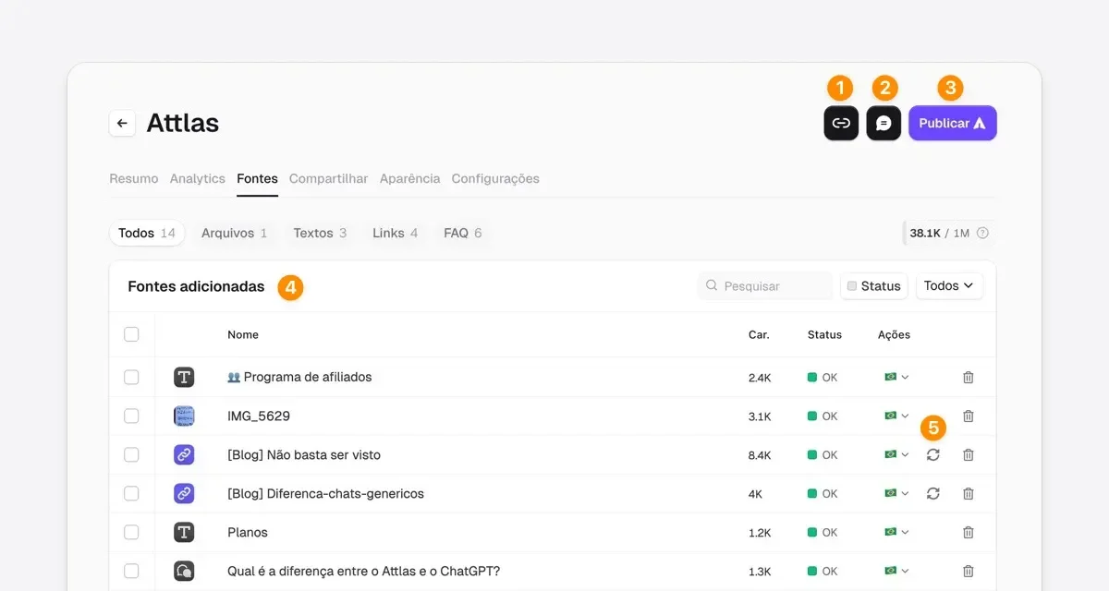Delete the Programa de afiliados source
The width and height of the screenshot is (1109, 591).
[x=968, y=377]
